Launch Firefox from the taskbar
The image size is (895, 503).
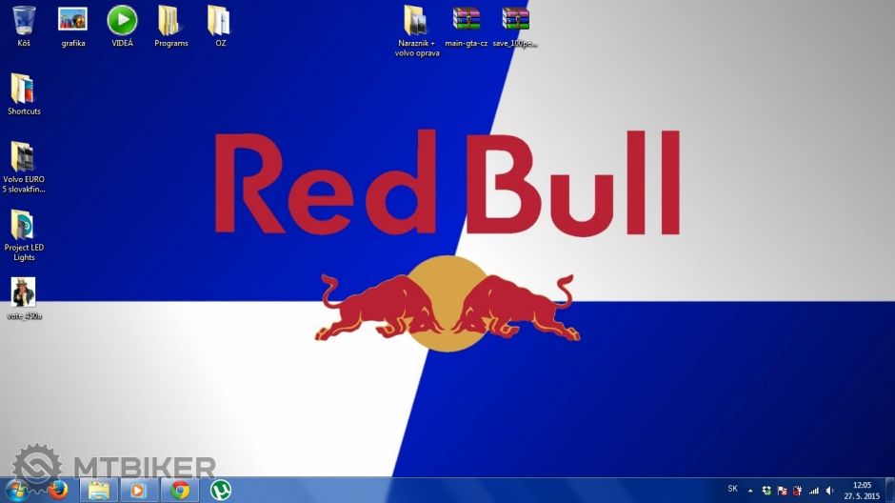[x=59, y=490]
